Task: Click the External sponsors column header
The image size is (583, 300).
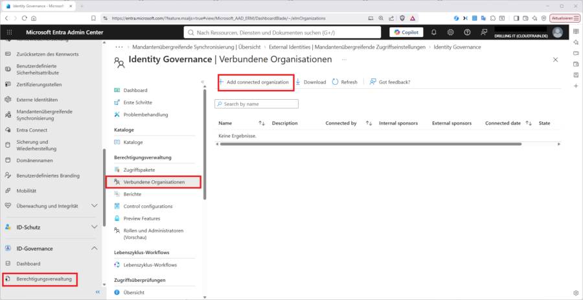Action: tap(452, 123)
